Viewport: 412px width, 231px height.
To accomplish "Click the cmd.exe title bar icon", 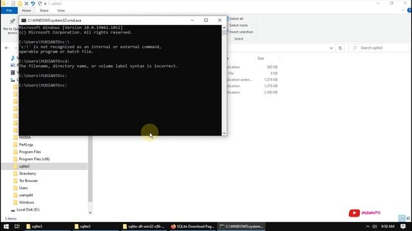I will click(x=24, y=21).
